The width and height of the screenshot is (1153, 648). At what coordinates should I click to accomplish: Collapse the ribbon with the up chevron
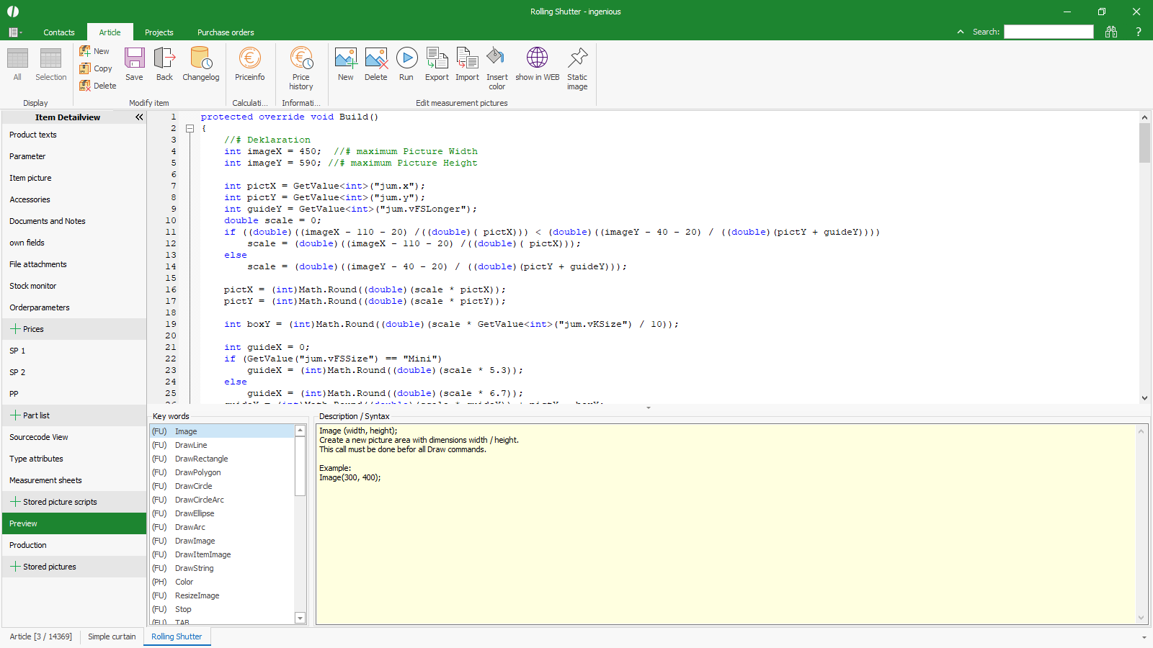click(x=960, y=32)
